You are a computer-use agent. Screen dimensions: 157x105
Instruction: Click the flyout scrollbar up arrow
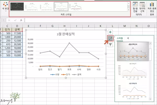click(x=150, y=43)
